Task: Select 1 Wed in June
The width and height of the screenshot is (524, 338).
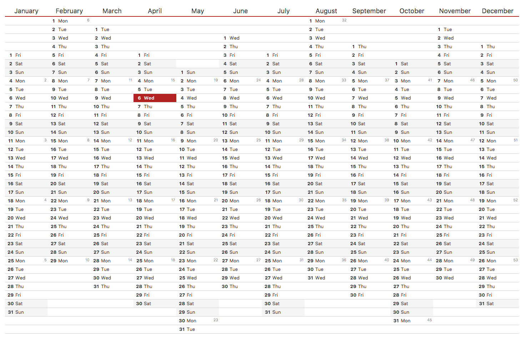Action: point(241,38)
